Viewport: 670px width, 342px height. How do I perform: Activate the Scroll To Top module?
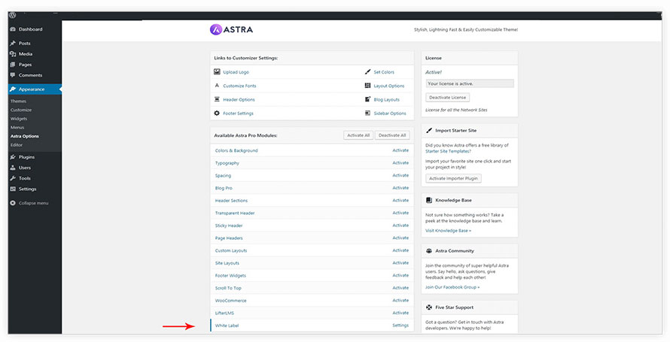pyautogui.click(x=400, y=288)
